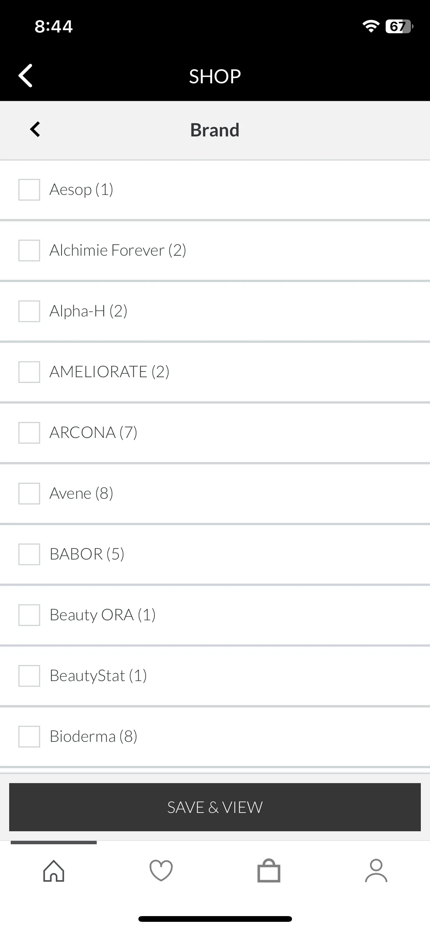This screenshot has width=430, height=931.
Task: Tick the BABOR checkbox
Action: (29, 554)
